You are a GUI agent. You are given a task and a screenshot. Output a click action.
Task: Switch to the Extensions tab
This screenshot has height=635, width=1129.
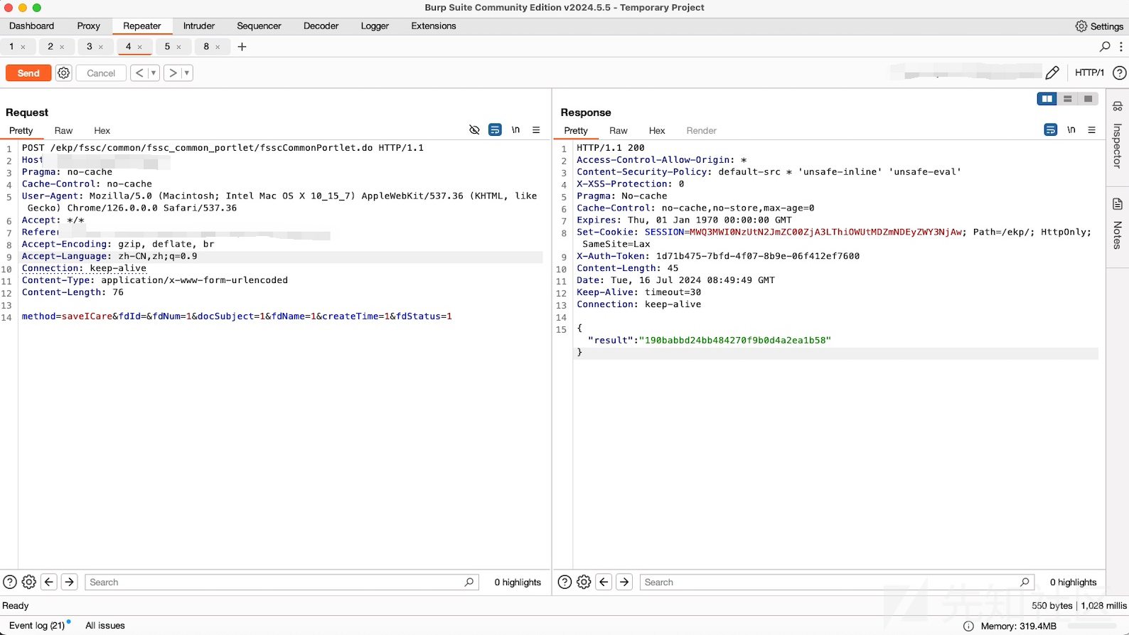pyautogui.click(x=434, y=26)
